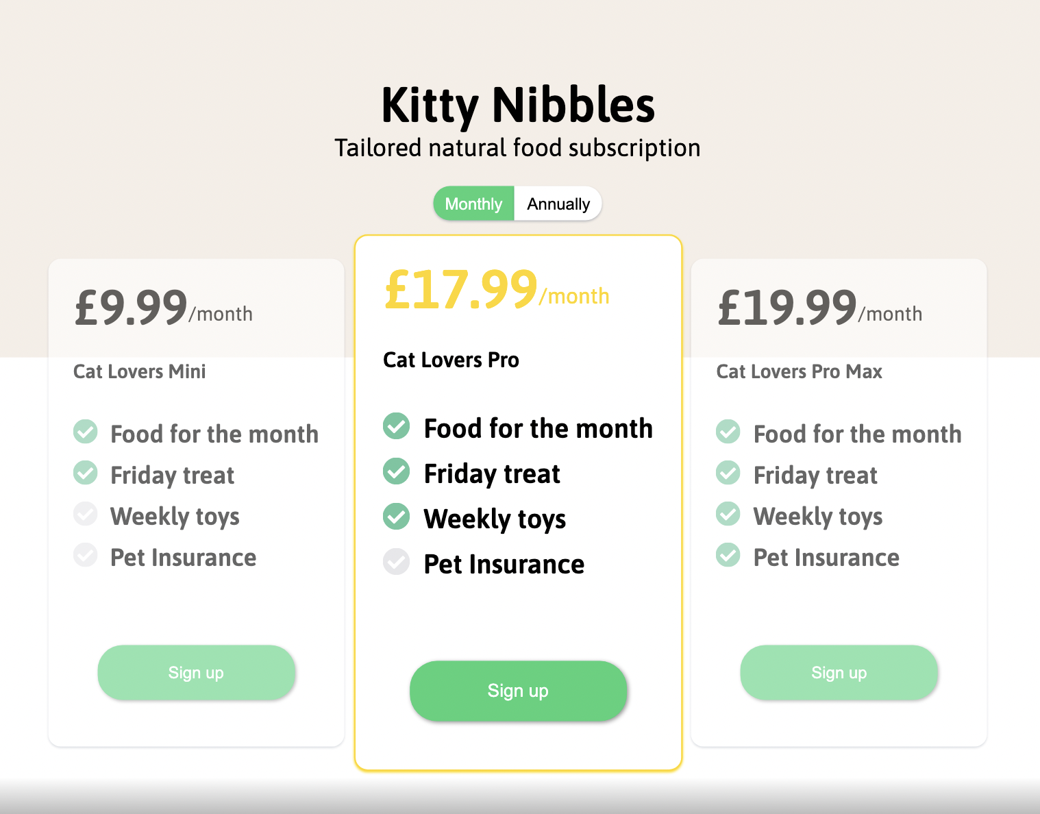This screenshot has width=1040, height=814.
Task: Click Friday treat checkmark in Pro Max plan
Action: [x=728, y=473]
